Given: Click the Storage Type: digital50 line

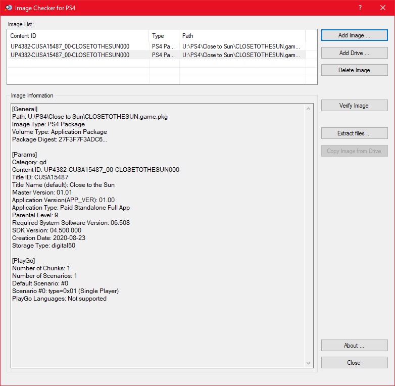Looking at the screenshot, I should (43, 245).
